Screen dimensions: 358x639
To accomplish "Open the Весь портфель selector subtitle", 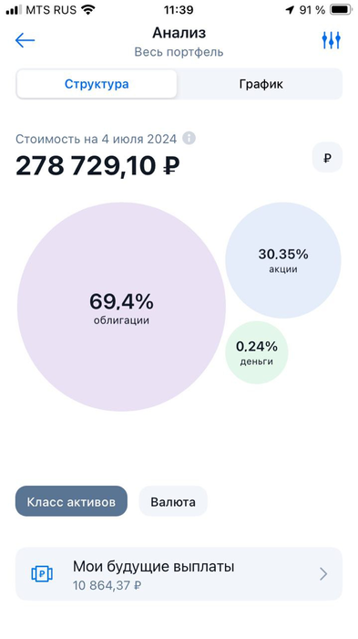I will (x=179, y=52).
